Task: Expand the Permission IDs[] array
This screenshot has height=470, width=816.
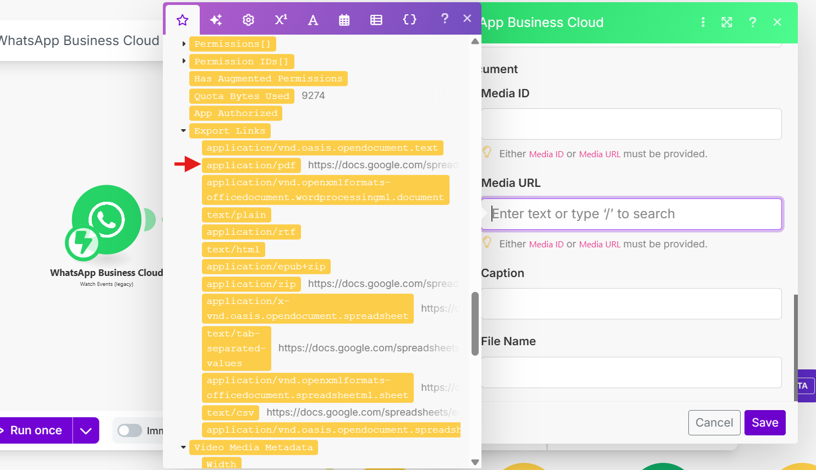Action: point(184,61)
